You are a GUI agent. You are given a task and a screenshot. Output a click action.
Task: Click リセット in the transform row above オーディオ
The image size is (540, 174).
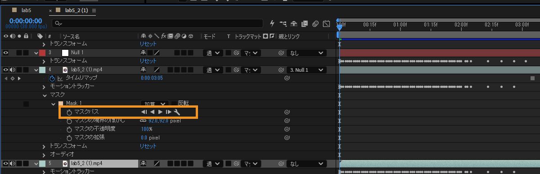pos(148,146)
